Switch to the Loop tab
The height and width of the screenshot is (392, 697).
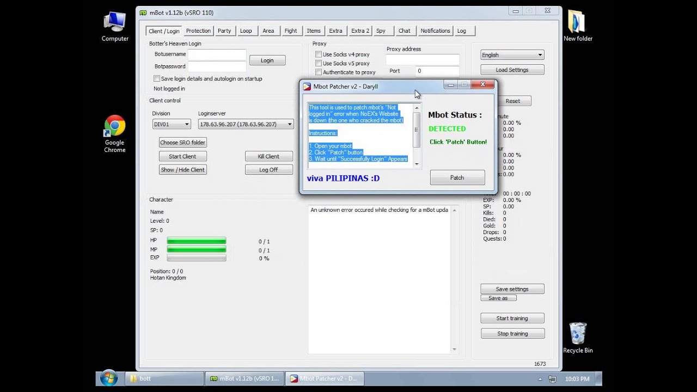click(246, 31)
